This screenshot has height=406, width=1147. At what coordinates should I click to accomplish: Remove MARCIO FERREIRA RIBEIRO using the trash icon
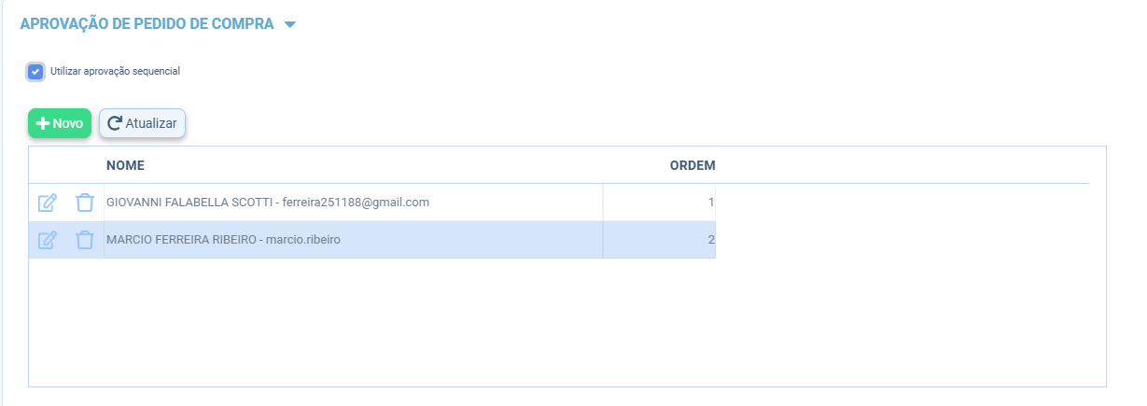pyautogui.click(x=85, y=240)
